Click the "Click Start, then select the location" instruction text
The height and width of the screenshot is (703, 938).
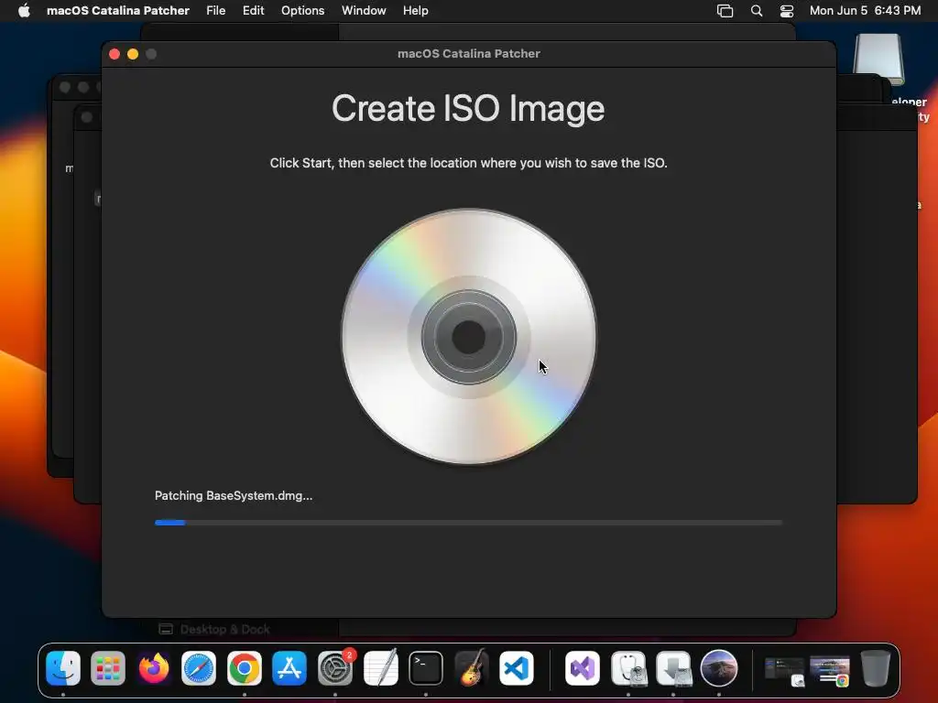[468, 163]
